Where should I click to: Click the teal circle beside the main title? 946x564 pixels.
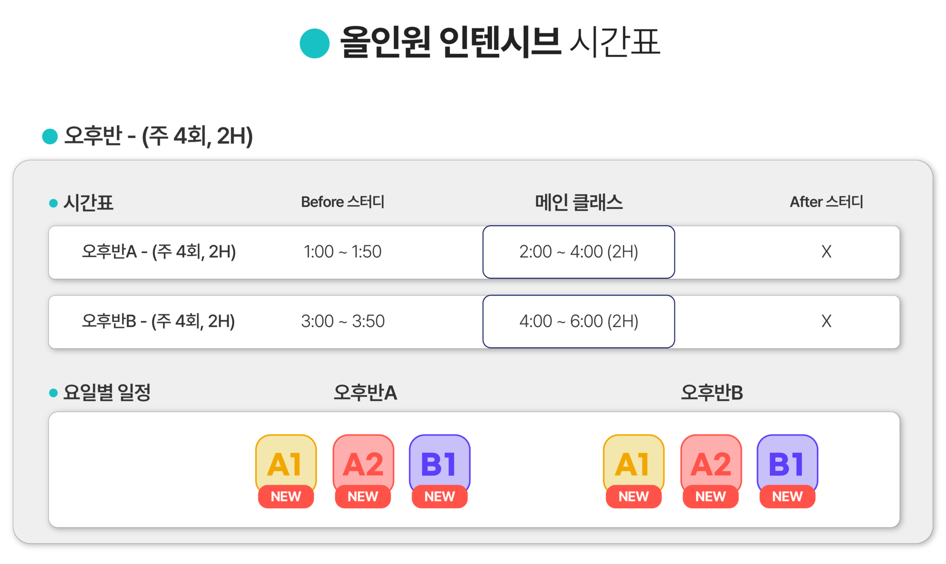pos(314,43)
